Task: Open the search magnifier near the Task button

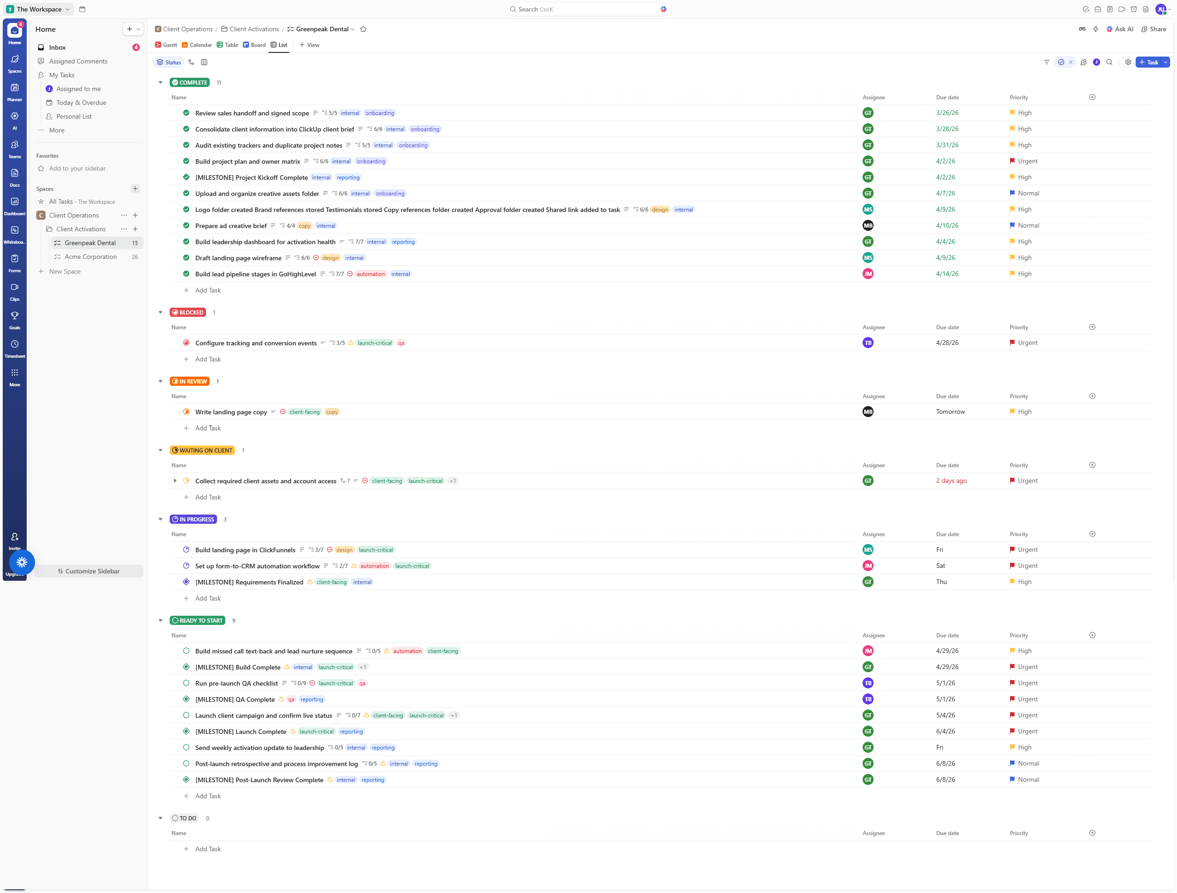Action: 1110,62
